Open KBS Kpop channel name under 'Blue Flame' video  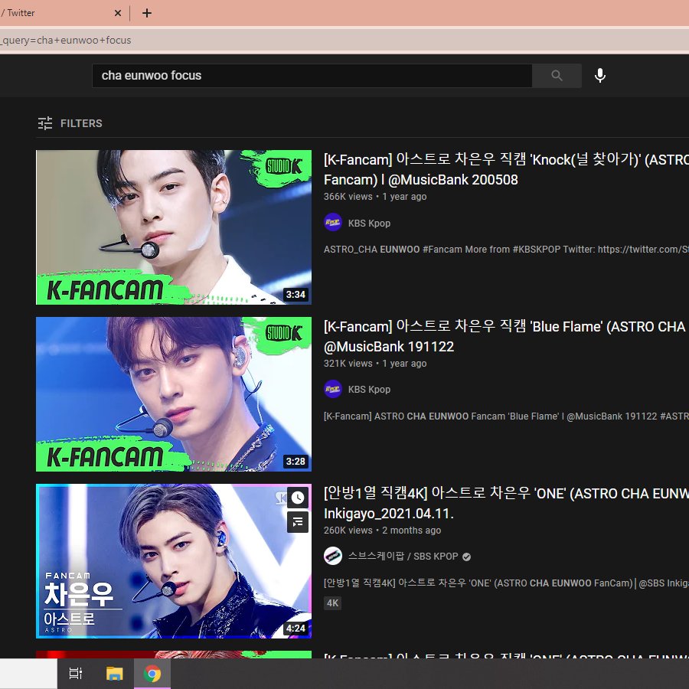[369, 390]
